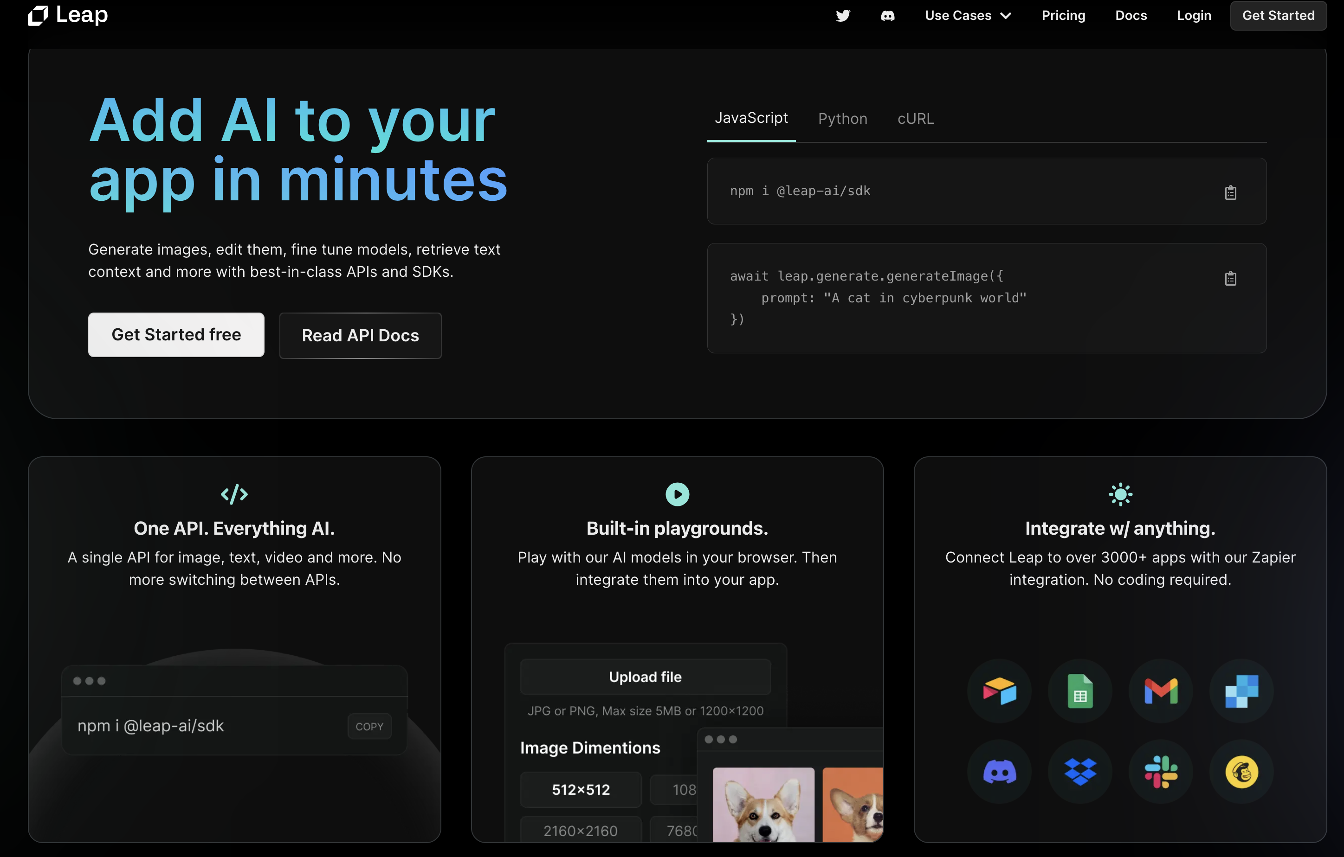Click the Upload file area
This screenshot has width=1344, height=857.
pos(646,675)
